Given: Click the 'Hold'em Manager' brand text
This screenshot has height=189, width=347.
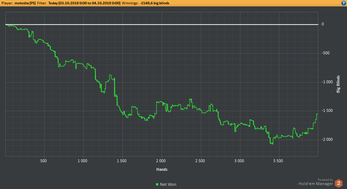Looking at the screenshot, I should [316, 184].
